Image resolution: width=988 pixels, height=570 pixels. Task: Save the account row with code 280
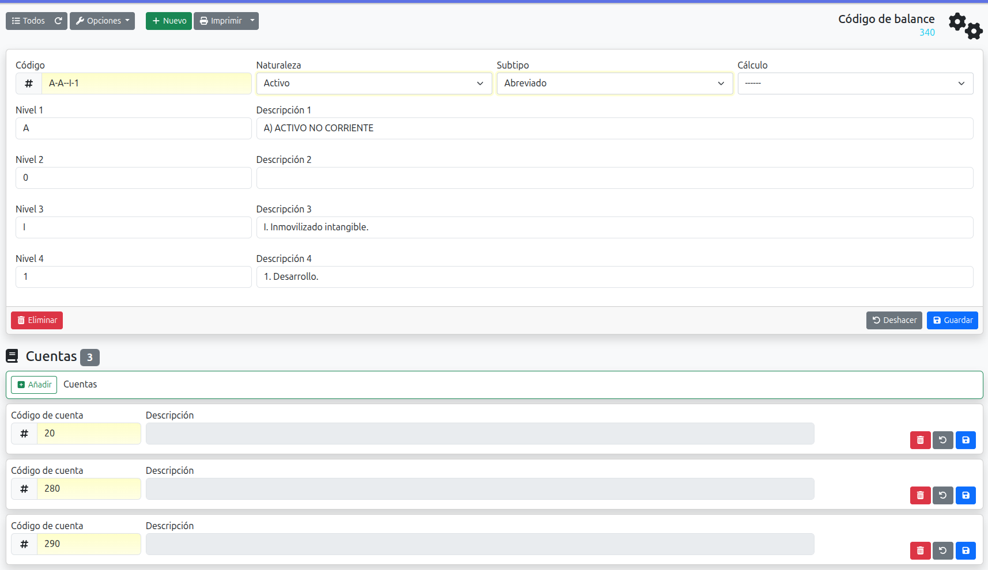click(965, 495)
